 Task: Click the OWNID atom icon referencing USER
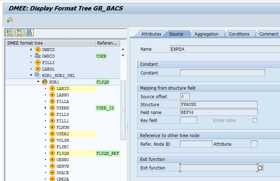point(38,56)
